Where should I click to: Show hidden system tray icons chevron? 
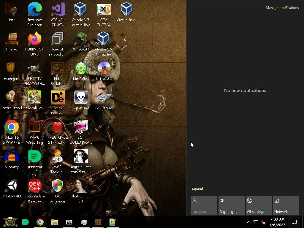click(x=248, y=222)
